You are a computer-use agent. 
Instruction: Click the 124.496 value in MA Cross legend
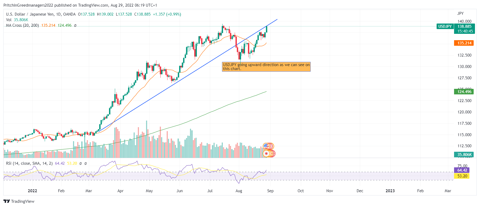65,25
